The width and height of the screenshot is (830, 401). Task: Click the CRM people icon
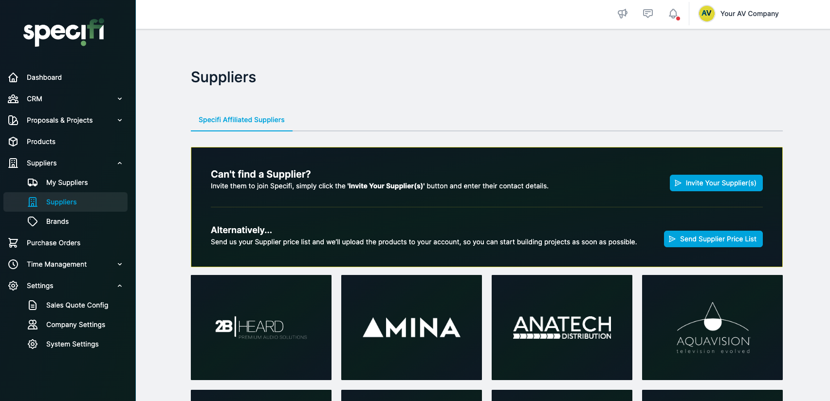coord(13,99)
